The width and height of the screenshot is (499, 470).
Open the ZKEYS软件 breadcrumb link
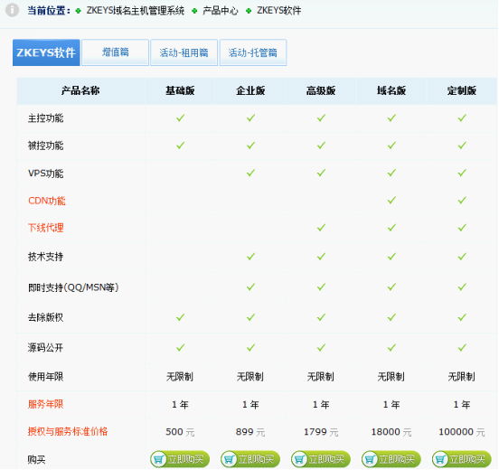click(x=278, y=11)
